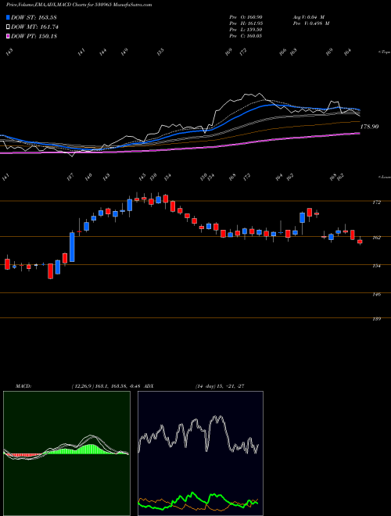
Task: Click the 137 label in the lows row
Action: (x=70, y=177)
